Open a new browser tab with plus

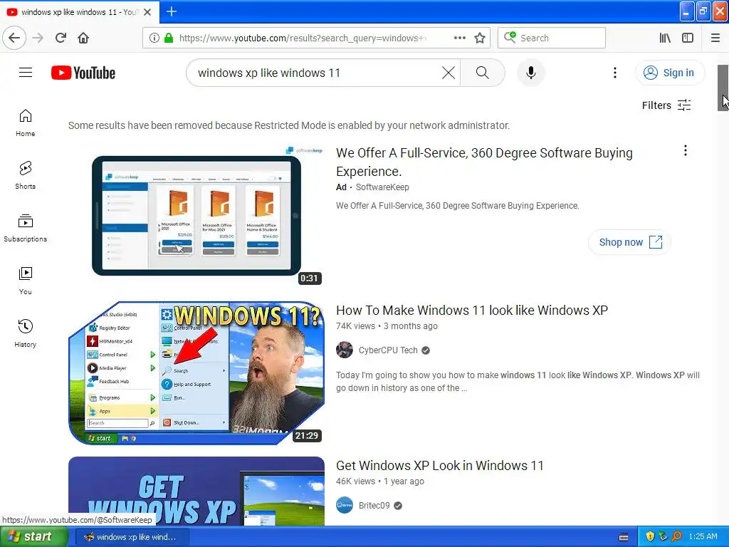(x=172, y=11)
